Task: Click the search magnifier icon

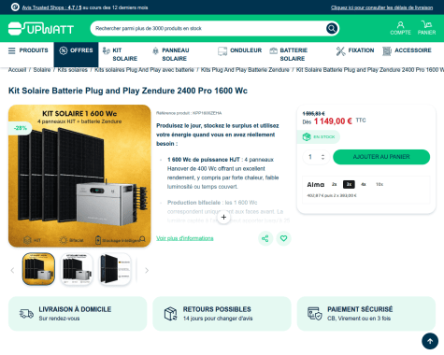Action: (x=332, y=28)
